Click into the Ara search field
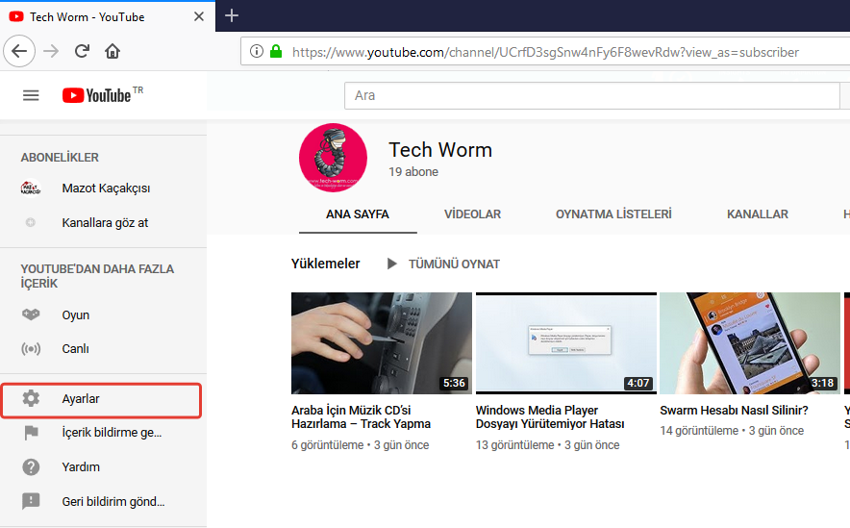Viewport: 850px width, 528px height. (x=591, y=95)
